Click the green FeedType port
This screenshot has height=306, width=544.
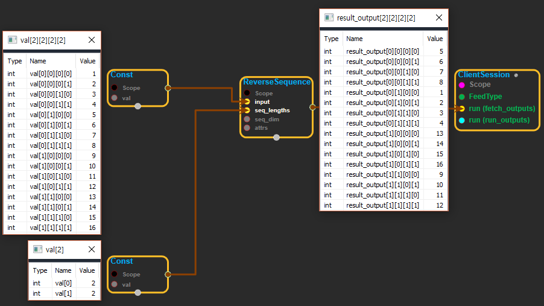(461, 97)
